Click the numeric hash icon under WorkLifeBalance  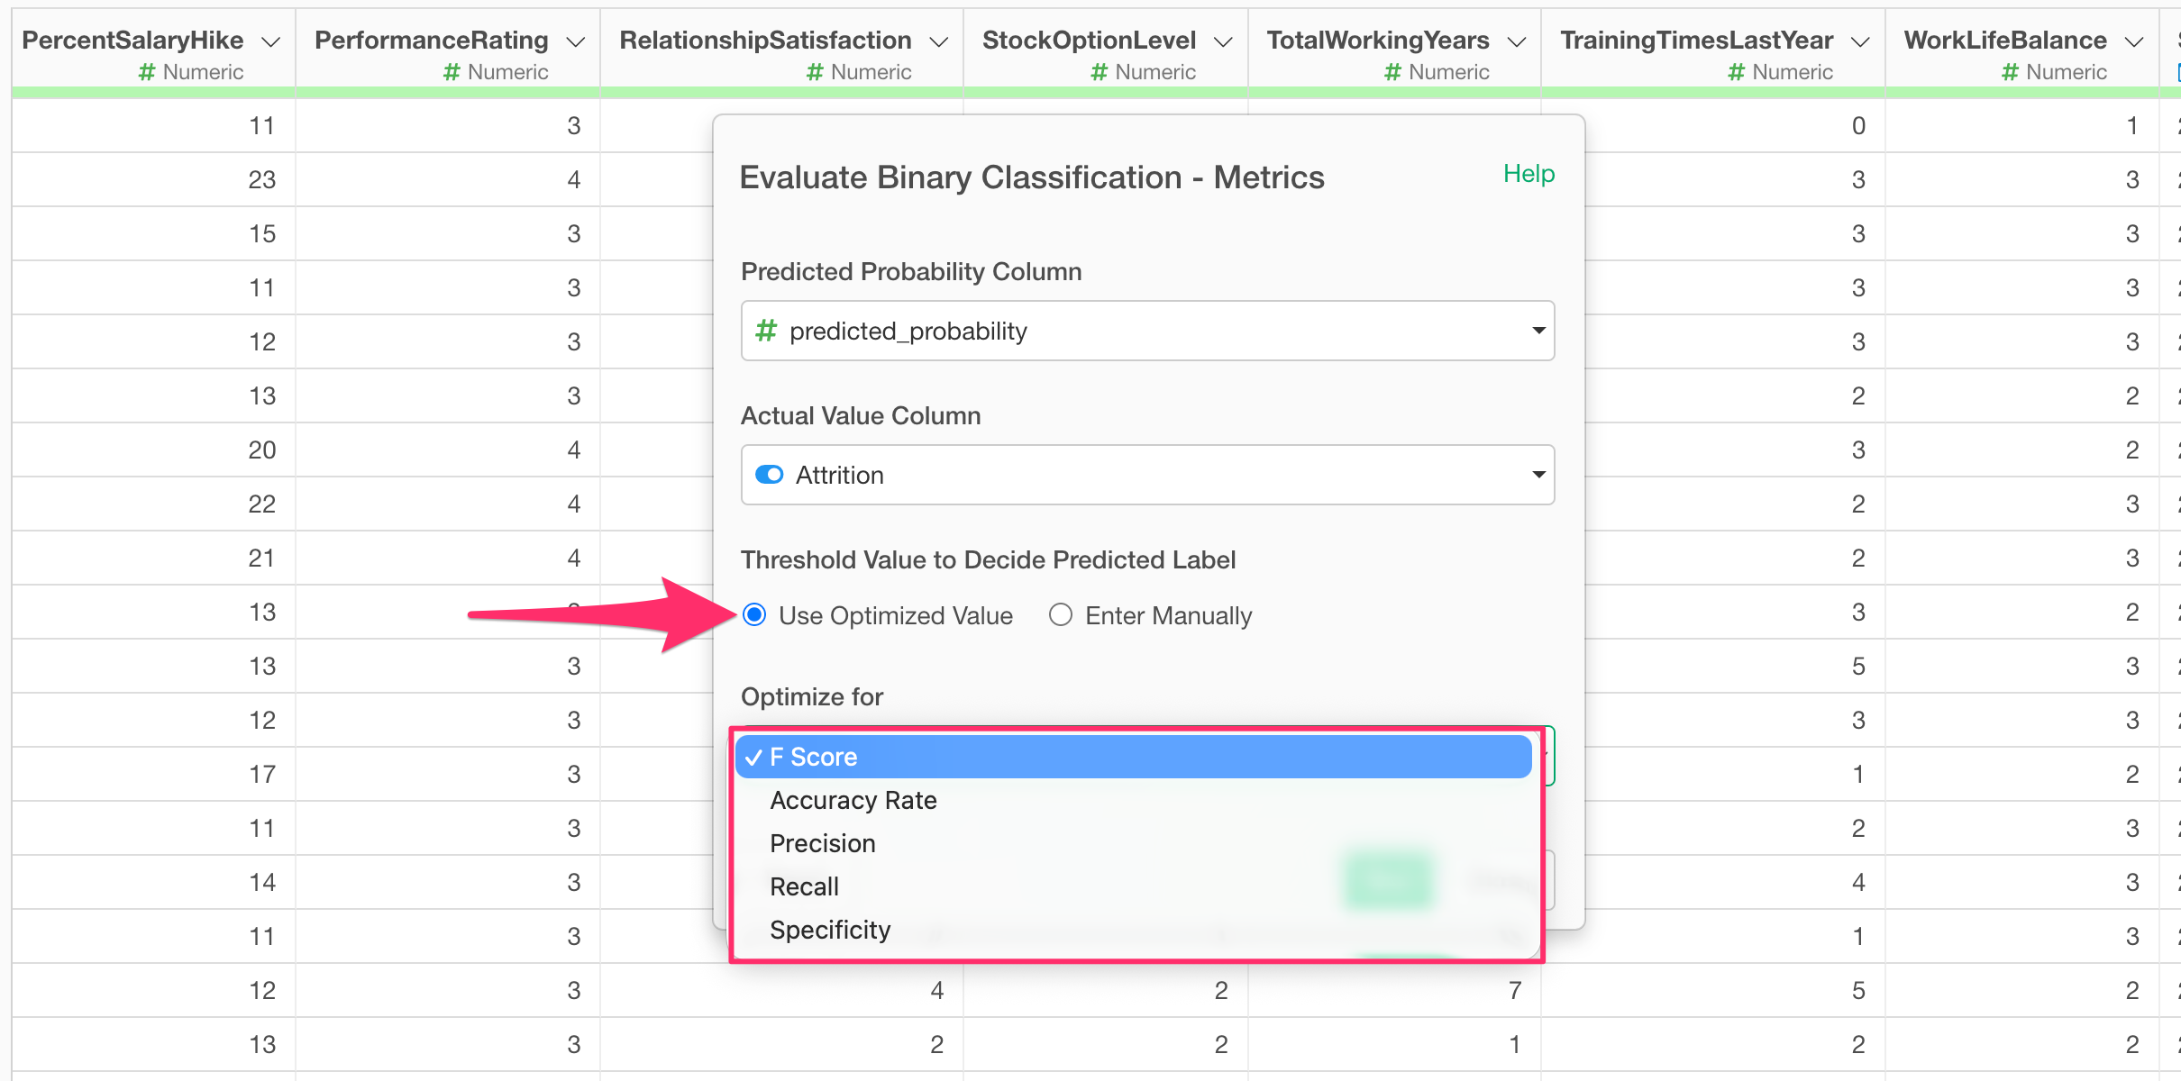(2010, 72)
